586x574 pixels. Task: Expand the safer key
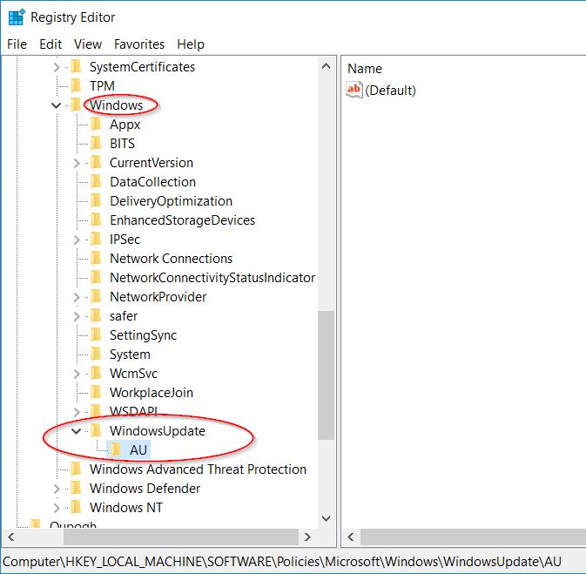click(77, 316)
